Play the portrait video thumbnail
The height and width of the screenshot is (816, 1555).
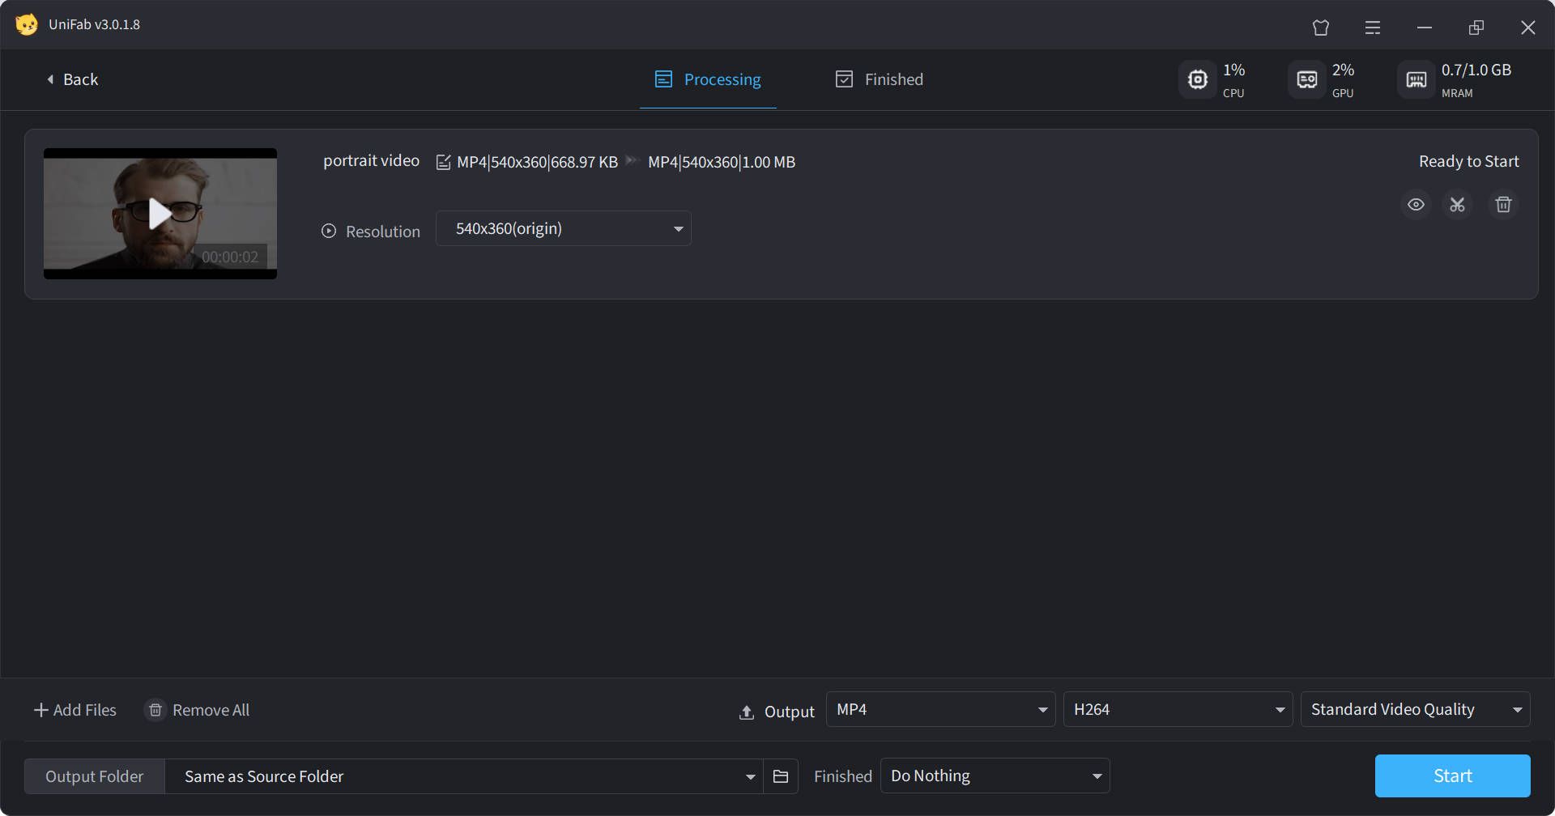pos(160,214)
